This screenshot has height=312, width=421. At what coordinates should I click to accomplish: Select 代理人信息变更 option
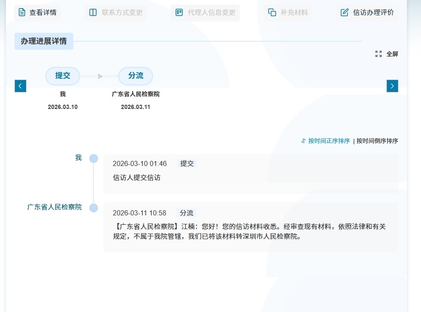[205, 13]
